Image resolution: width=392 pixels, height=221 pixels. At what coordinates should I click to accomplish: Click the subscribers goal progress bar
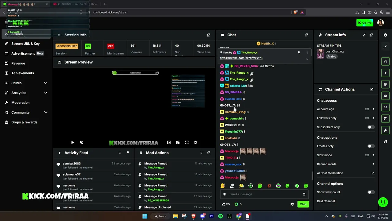point(135,73)
